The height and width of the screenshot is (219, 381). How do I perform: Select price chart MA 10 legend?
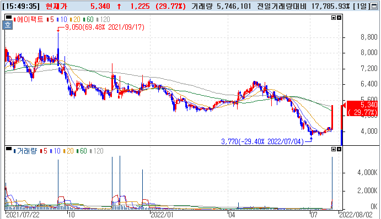[x=62, y=19]
